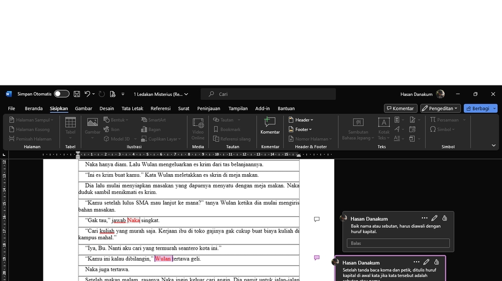Switch to the Desain tab

point(107,108)
